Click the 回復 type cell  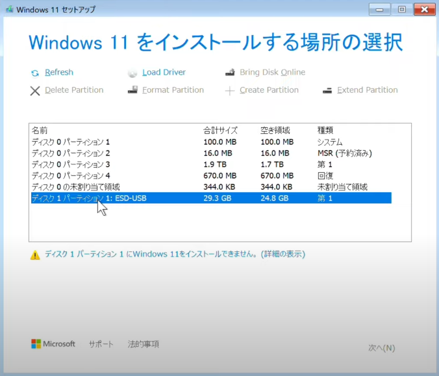tap(325, 175)
